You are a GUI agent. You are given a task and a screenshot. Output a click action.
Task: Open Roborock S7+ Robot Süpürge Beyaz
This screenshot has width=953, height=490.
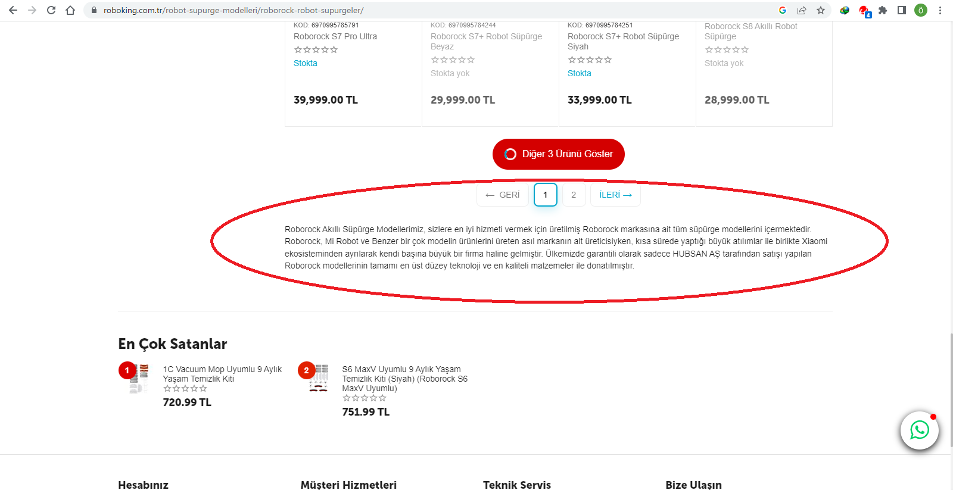486,41
